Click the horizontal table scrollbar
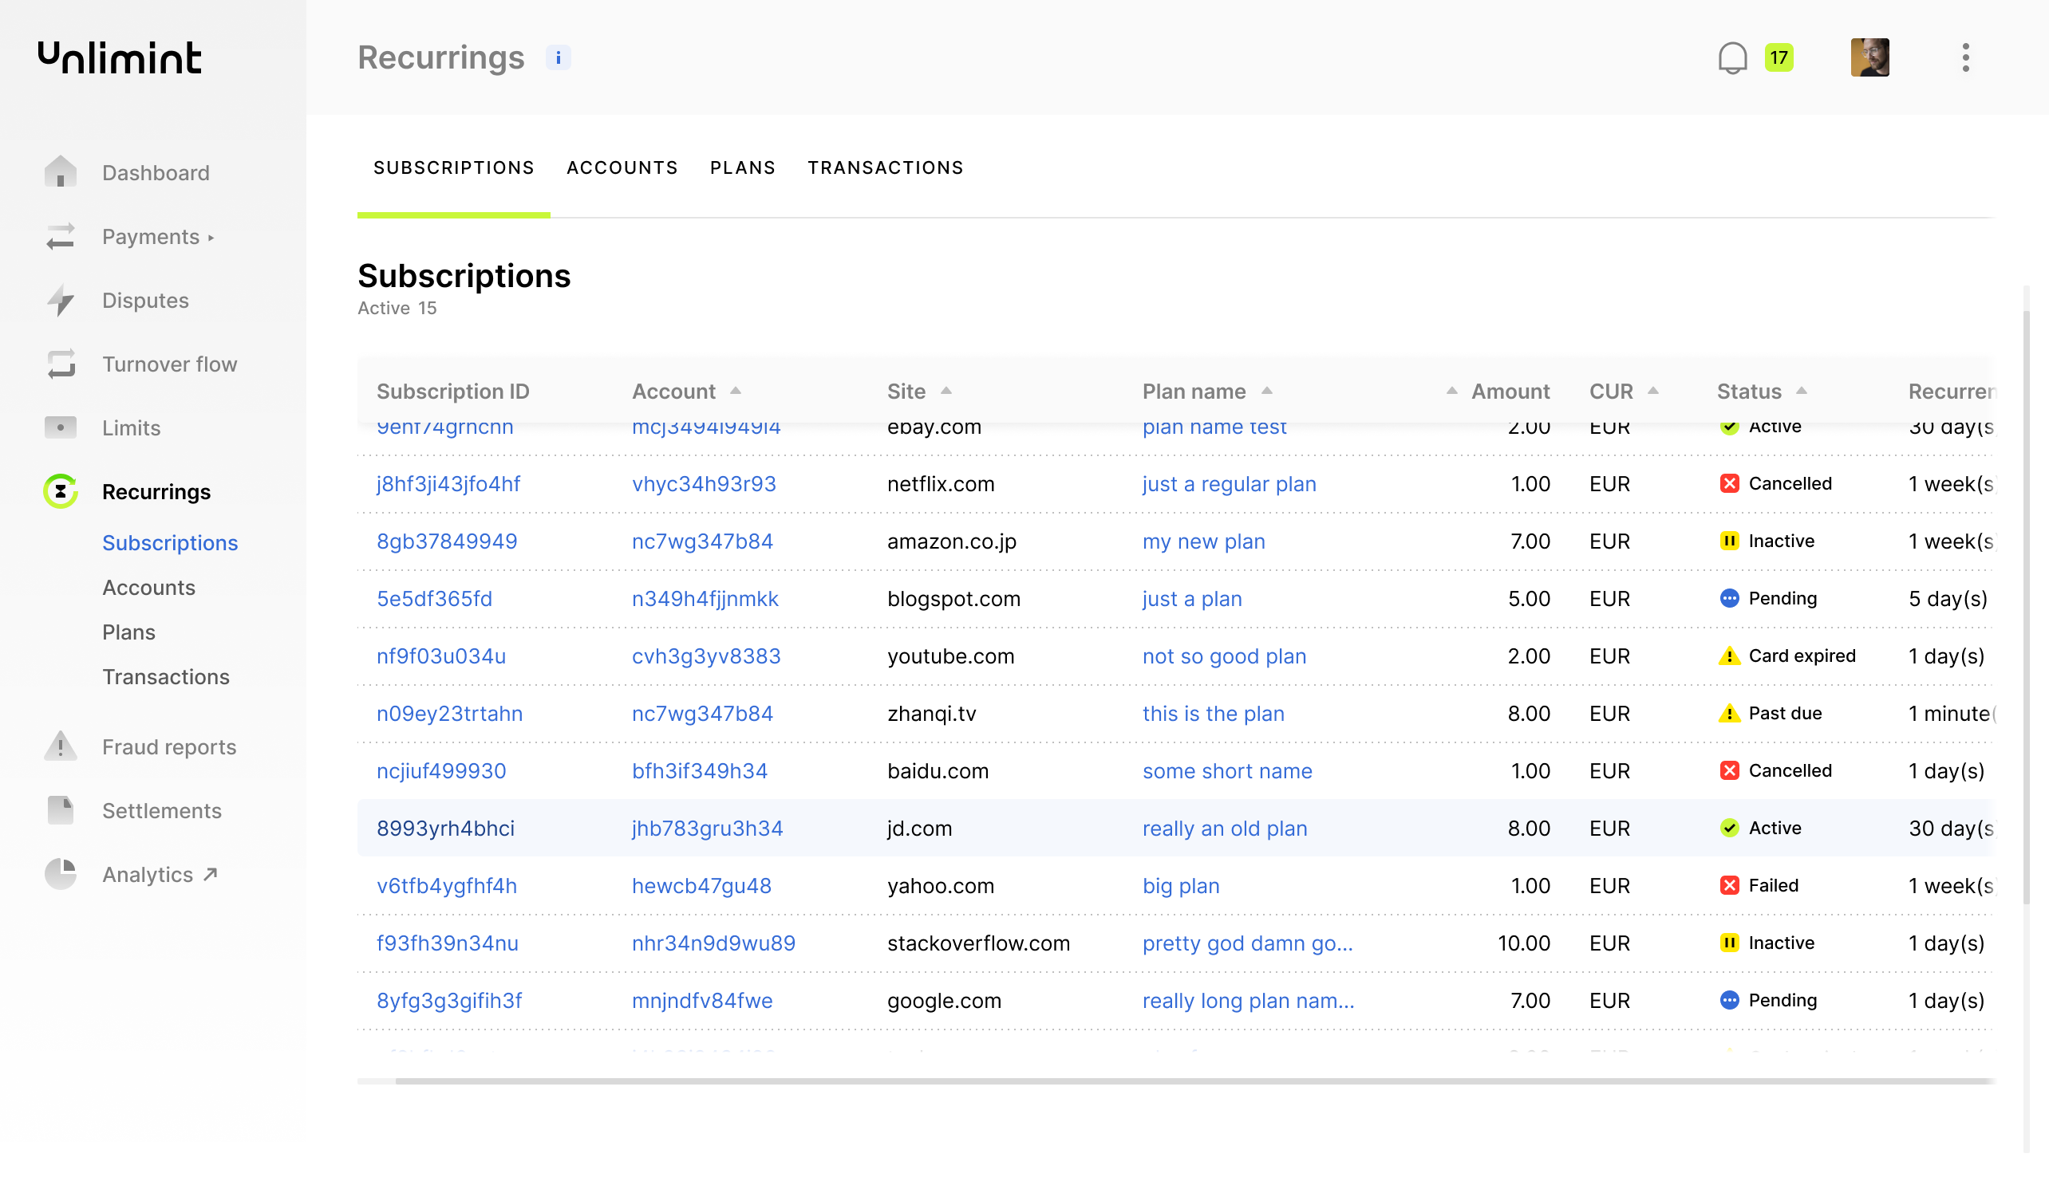The width and height of the screenshot is (2049, 1185). pyautogui.click(x=1195, y=1081)
